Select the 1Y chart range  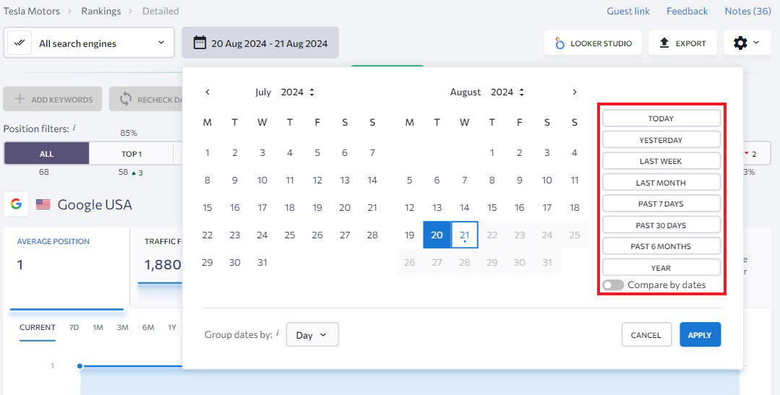click(172, 327)
